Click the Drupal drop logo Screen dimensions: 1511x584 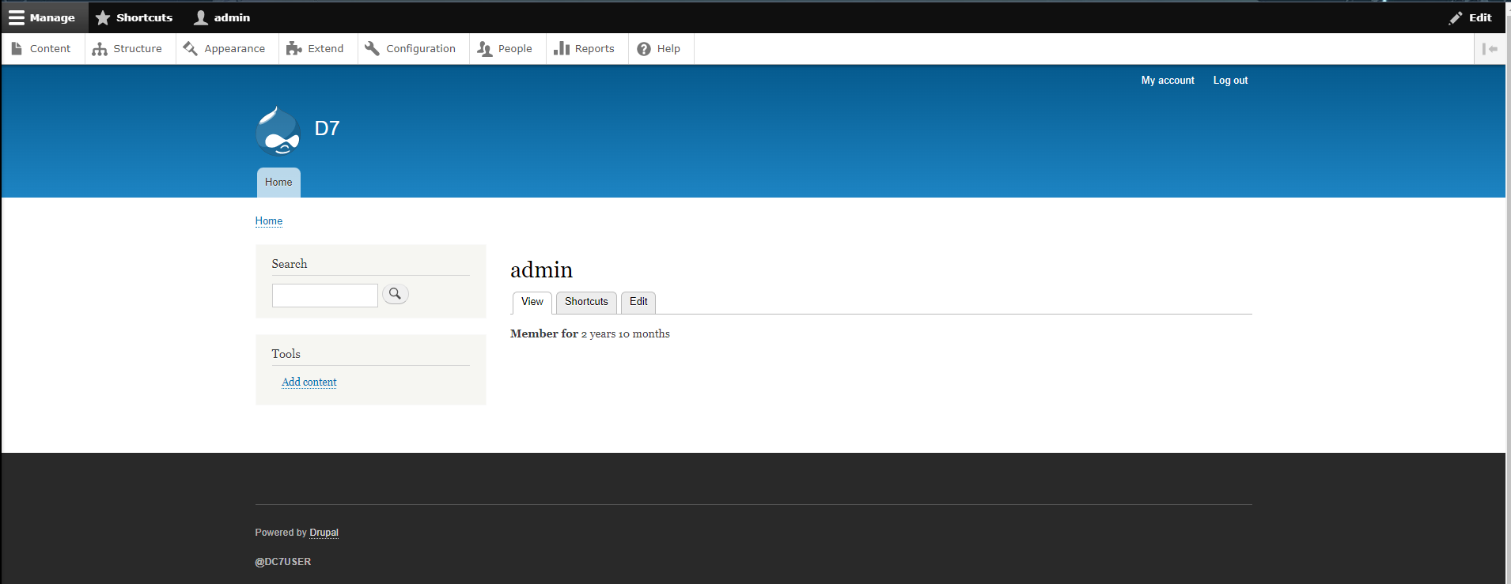tap(278, 130)
